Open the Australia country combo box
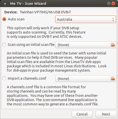This screenshot has width=118, height=119. [86, 19]
